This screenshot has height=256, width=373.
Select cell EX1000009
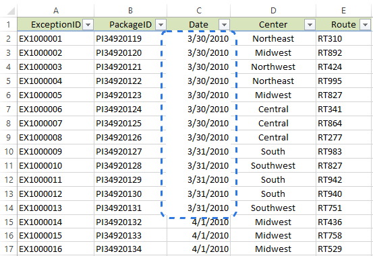click(56, 151)
